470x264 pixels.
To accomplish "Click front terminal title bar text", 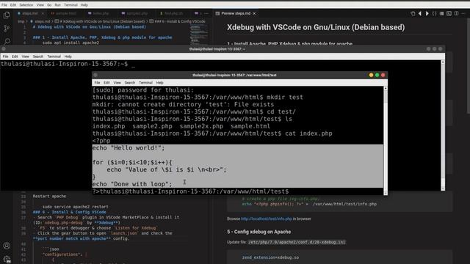I will click(234, 75).
